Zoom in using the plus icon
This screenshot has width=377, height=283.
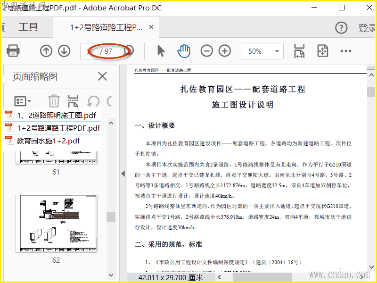point(225,51)
